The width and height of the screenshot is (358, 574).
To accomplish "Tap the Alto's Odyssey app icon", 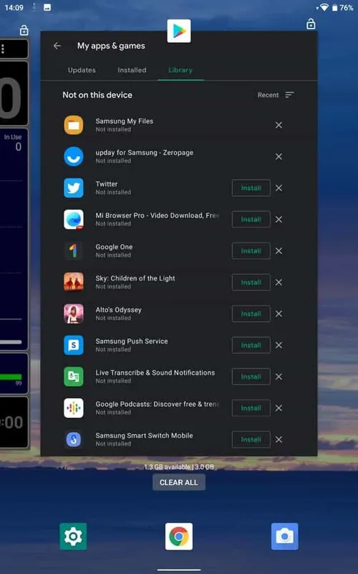I will click(x=74, y=314).
